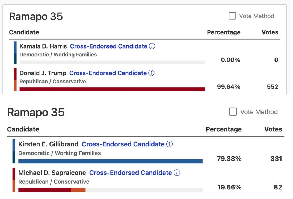Check Vote Method in bottom panel

tap(233, 112)
